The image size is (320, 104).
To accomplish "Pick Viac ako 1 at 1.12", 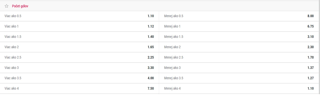I will pos(79,27).
